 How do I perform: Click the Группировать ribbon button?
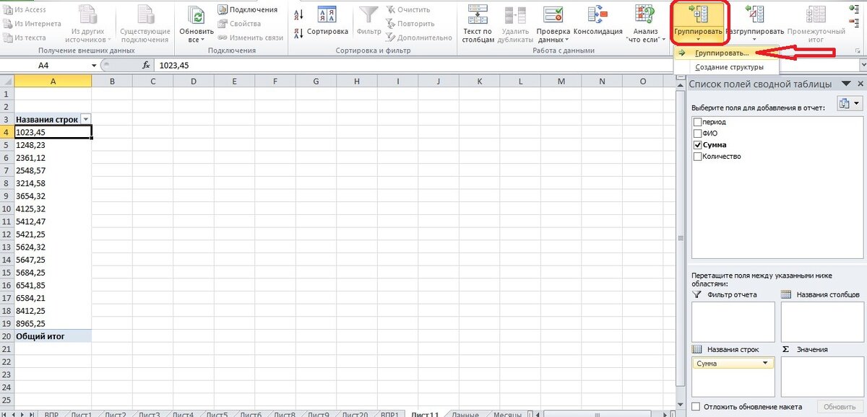click(x=697, y=23)
